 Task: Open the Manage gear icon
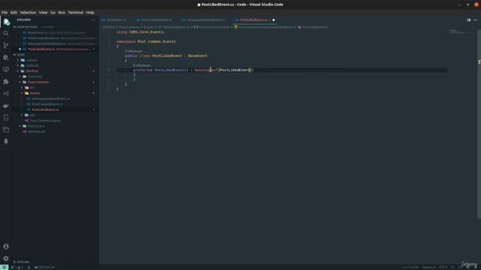point(6,258)
